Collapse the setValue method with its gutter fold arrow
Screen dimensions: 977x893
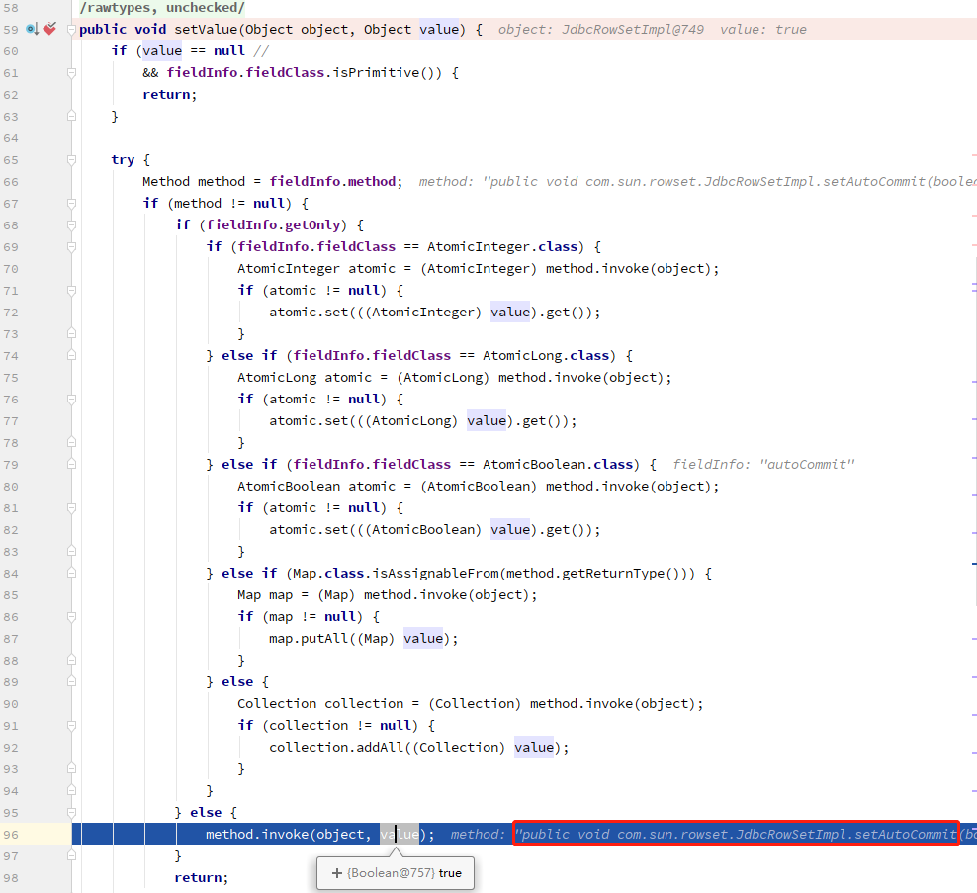[x=71, y=29]
